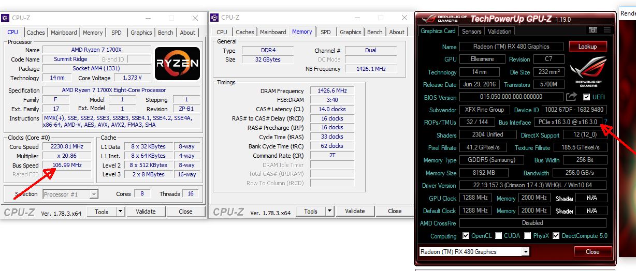Image resolution: width=636 pixels, height=271 pixels.
Task: Toggle the OpenCL checkbox
Action: (466, 236)
